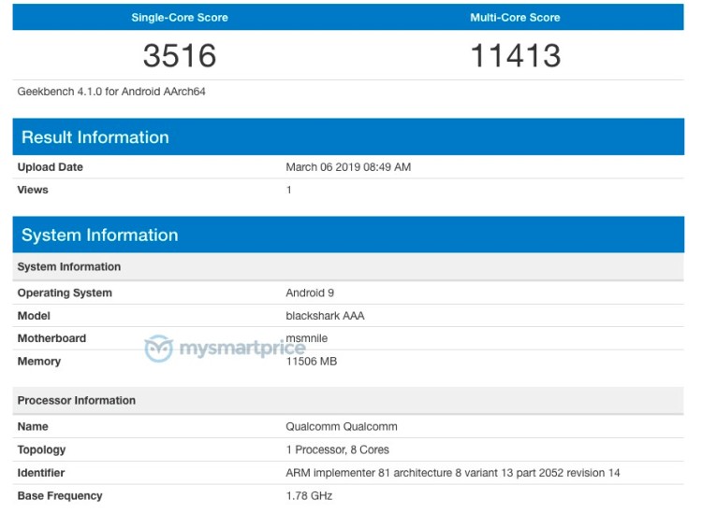Click the Motherboard row label

51,338
